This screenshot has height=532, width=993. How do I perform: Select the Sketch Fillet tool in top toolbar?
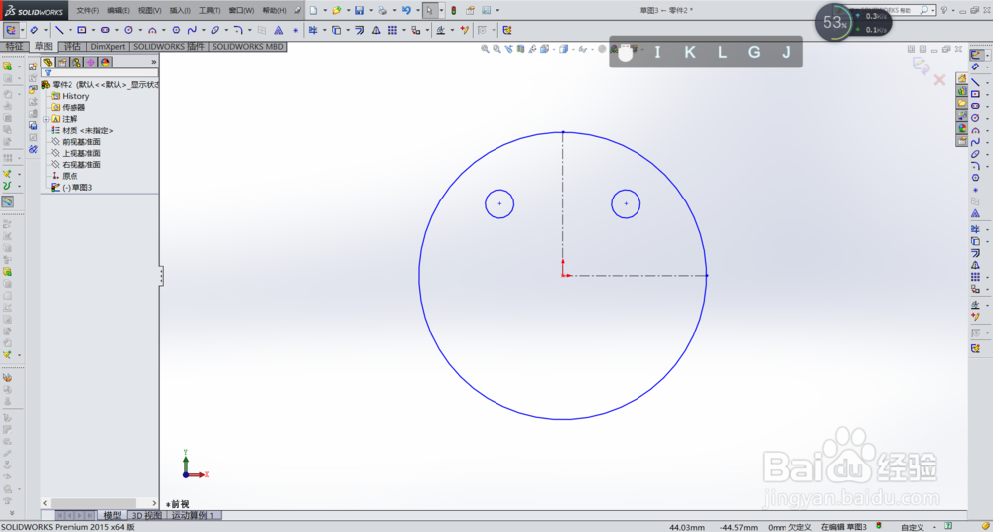(238, 30)
